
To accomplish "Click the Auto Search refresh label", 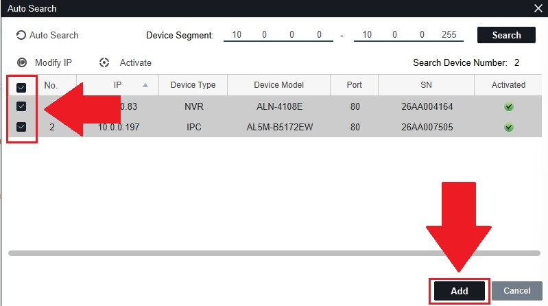I will (x=53, y=35).
